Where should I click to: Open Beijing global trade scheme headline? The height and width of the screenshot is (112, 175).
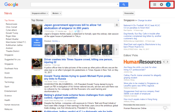[78, 96]
